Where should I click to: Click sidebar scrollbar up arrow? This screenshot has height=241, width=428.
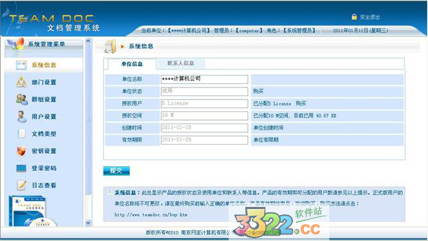pyautogui.click(x=88, y=41)
